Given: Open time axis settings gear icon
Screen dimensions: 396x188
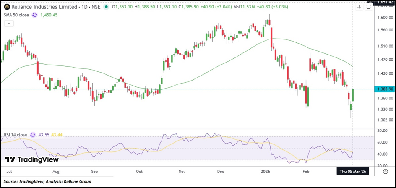Looking at the screenshot, I should (x=385, y=172).
